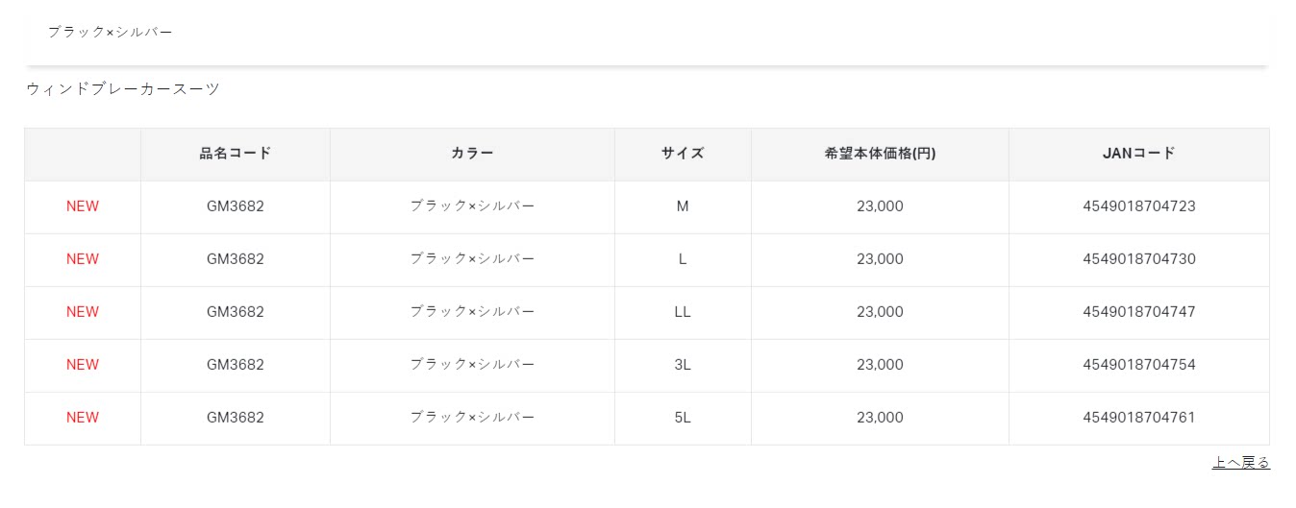This screenshot has width=1296, height=508.
Task: Select JAN code 4549018704730
Action: tap(1139, 258)
